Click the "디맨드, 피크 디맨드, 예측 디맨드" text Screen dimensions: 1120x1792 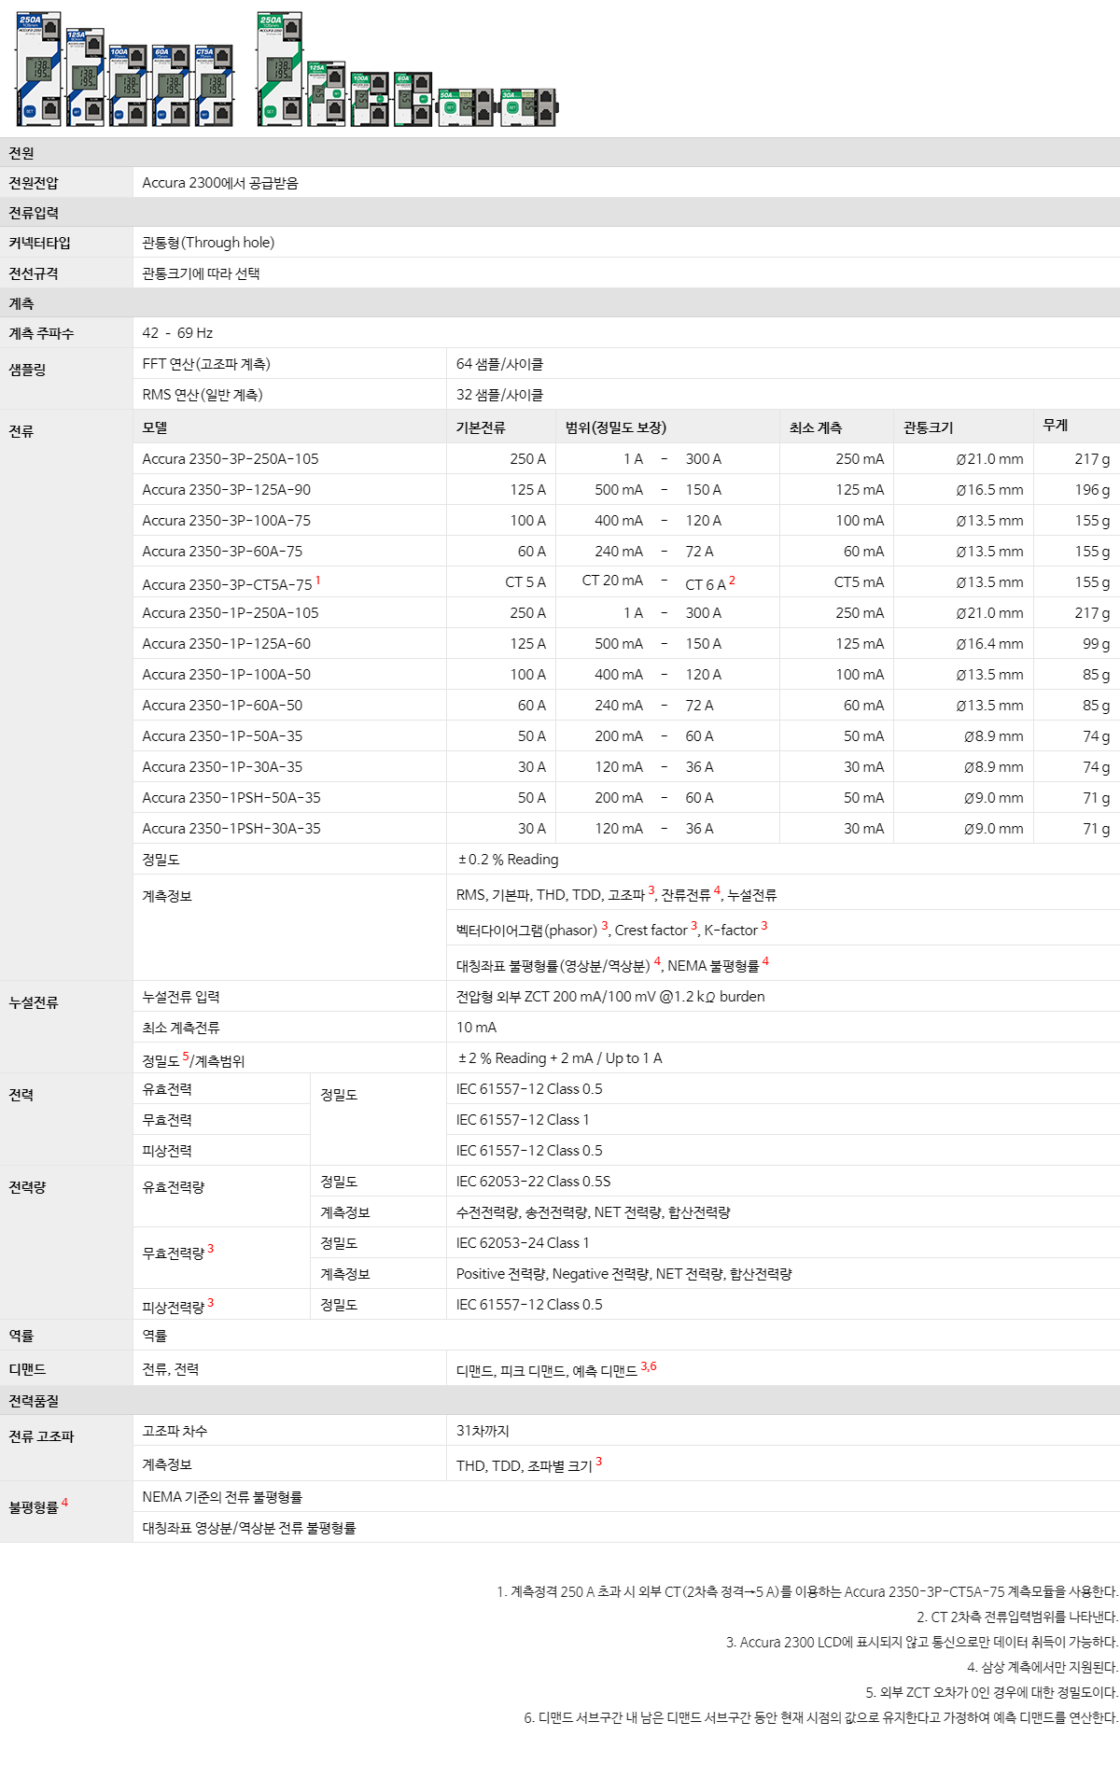pyautogui.click(x=546, y=1370)
